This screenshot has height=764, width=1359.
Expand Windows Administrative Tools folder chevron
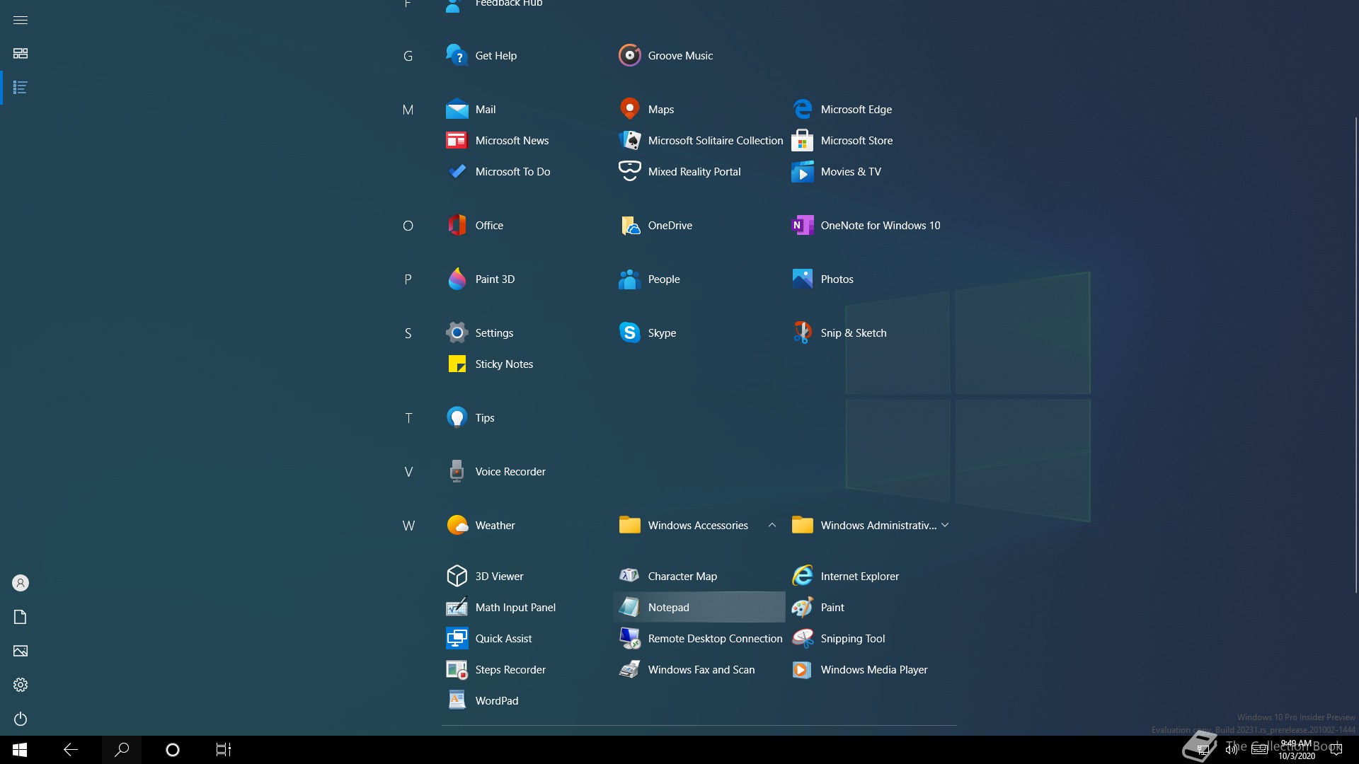click(945, 525)
